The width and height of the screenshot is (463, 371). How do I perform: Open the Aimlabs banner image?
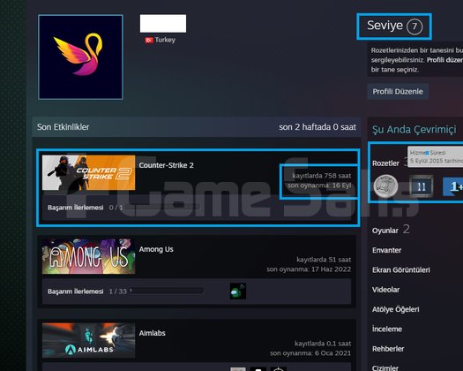pos(88,340)
